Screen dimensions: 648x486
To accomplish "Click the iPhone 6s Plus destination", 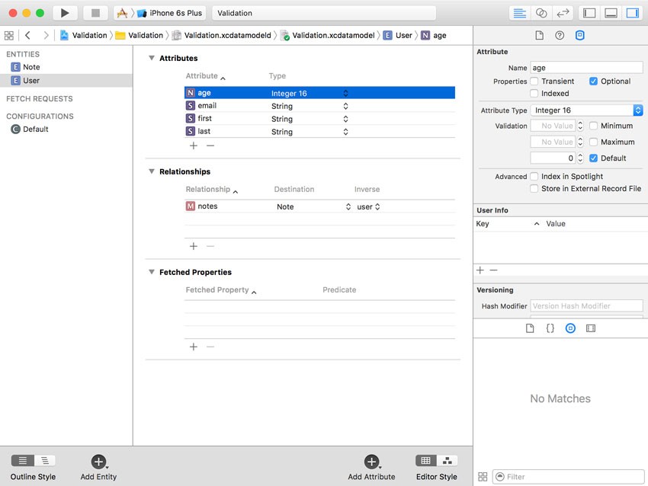I will pyautogui.click(x=170, y=13).
